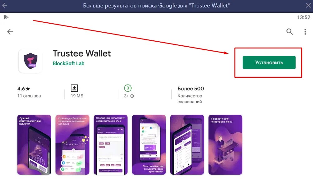Open the Преврати свой смартфон в банк screenshot
This screenshot has height=188, width=313.
pyautogui.click(x=225, y=144)
